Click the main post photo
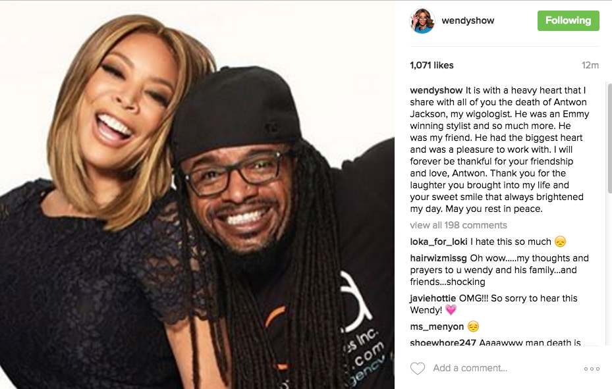Image resolution: width=612 pixels, height=389 pixels. pos(197,195)
